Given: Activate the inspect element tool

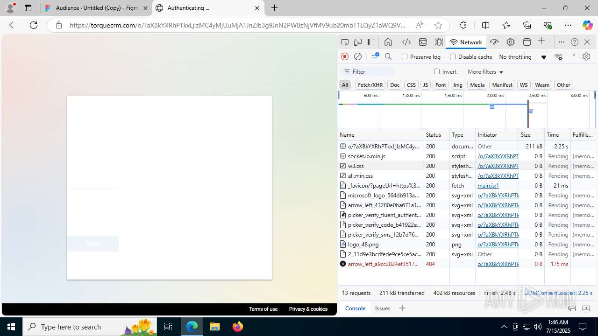Looking at the screenshot, I should [345, 42].
